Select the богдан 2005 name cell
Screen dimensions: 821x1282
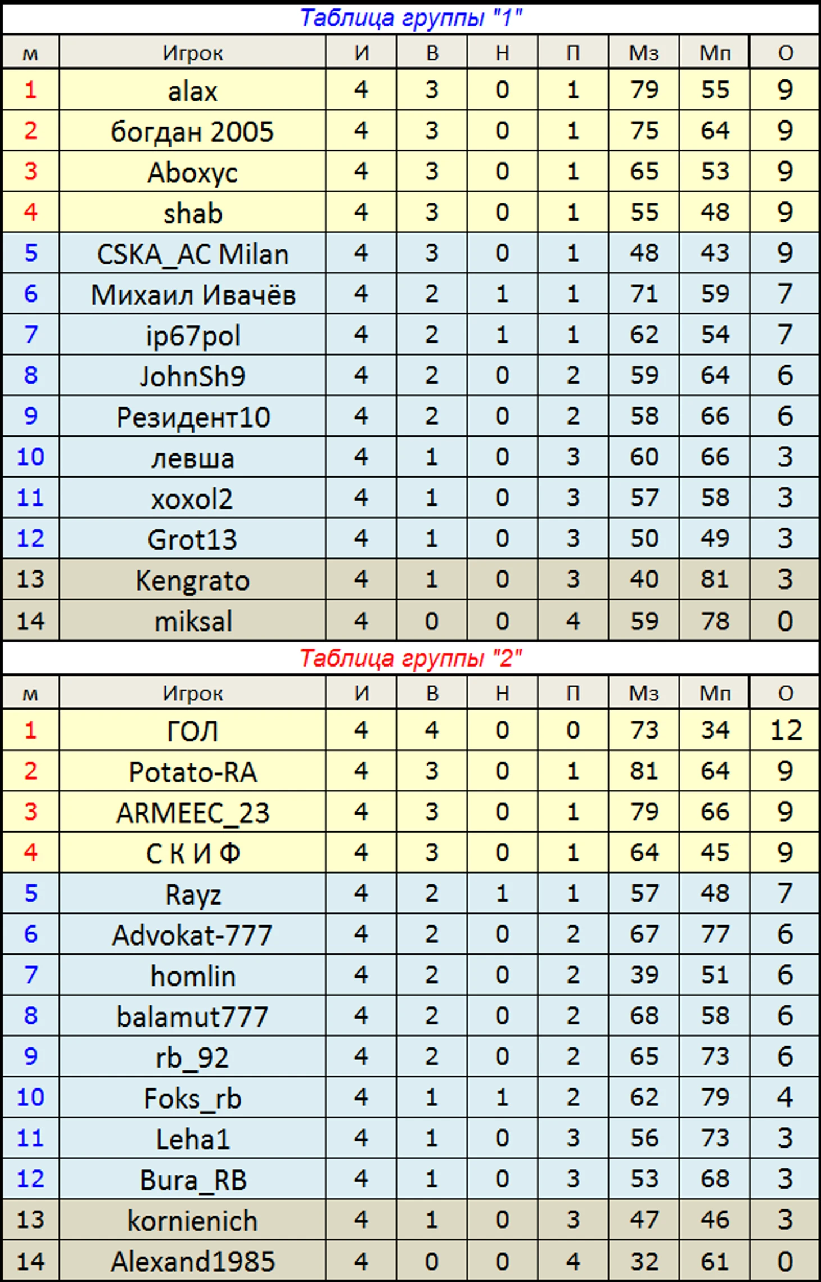pos(192,131)
